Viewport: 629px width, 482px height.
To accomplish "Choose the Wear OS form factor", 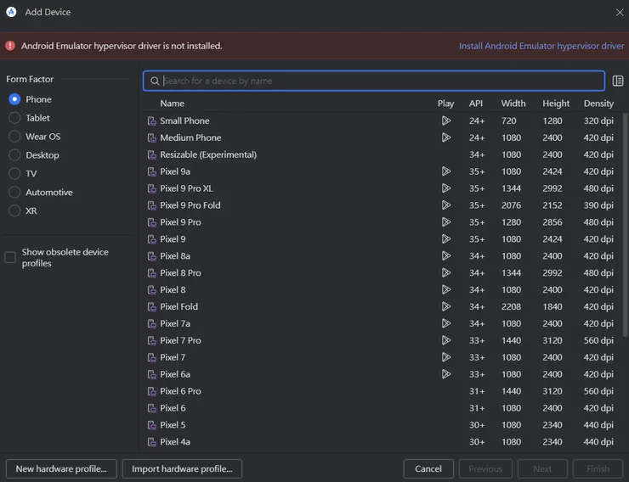I will [14, 137].
